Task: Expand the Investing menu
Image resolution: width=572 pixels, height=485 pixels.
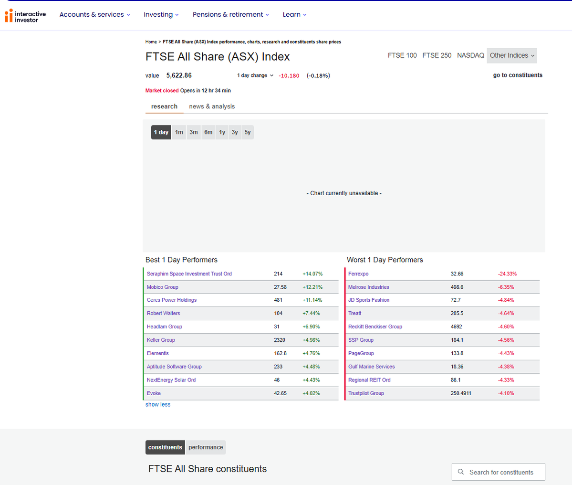Action: pyautogui.click(x=161, y=15)
